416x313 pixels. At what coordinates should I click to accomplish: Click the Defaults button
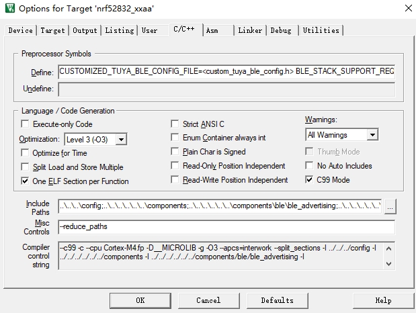(278, 300)
